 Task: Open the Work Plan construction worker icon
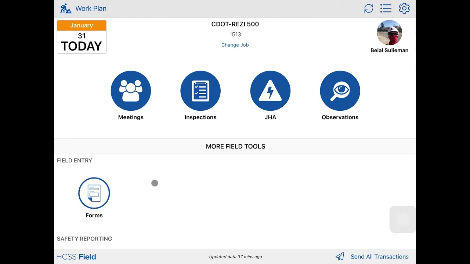tap(66, 8)
